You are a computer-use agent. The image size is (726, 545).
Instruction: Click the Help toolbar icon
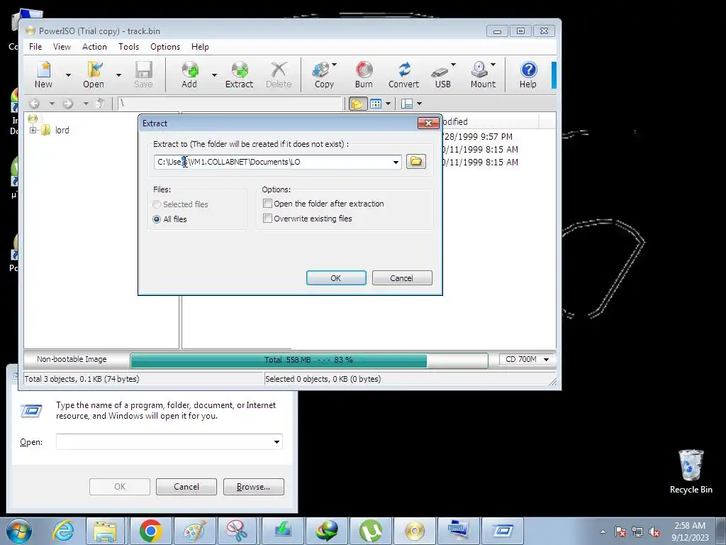tap(528, 75)
